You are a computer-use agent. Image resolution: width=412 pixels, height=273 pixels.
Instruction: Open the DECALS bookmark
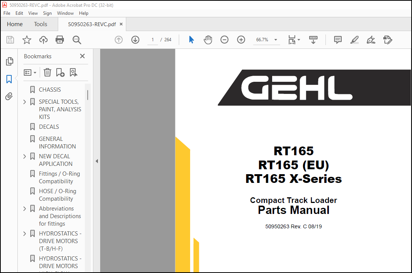[x=49, y=127]
